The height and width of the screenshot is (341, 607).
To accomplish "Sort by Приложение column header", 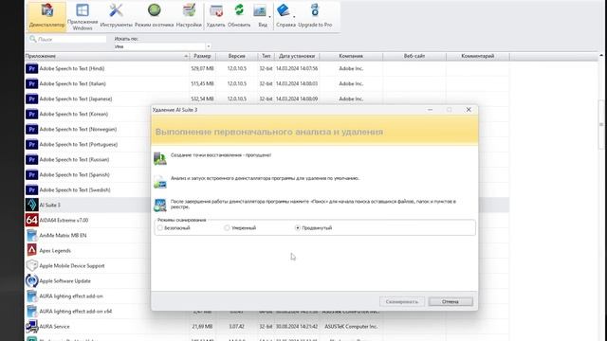I will point(106,56).
